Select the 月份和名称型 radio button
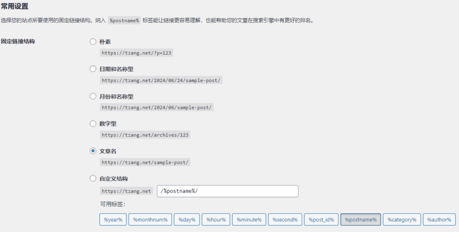Viewport: 459px width, 232px height. tap(93, 96)
